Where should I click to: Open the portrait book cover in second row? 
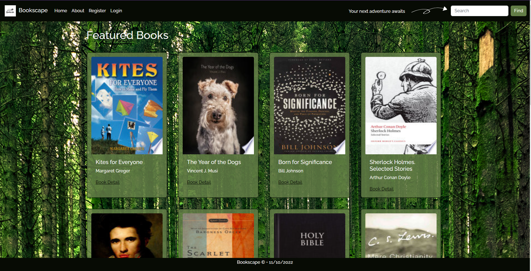pos(127,236)
